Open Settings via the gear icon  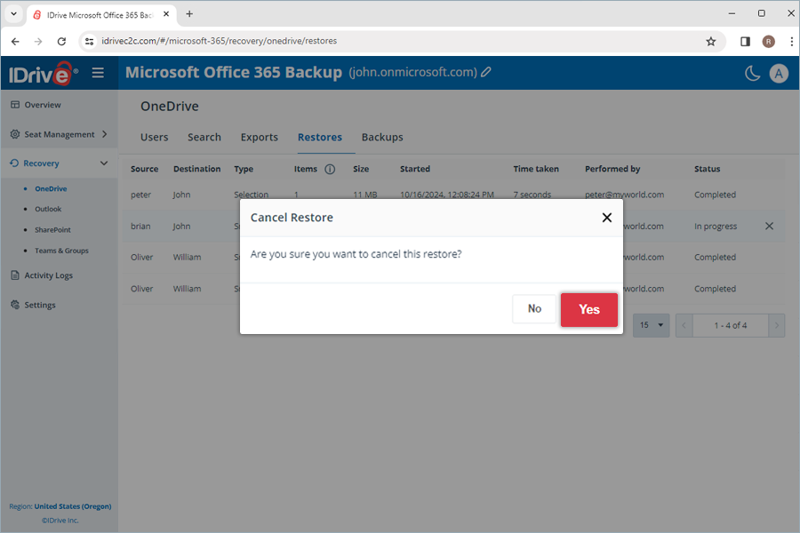(x=15, y=305)
